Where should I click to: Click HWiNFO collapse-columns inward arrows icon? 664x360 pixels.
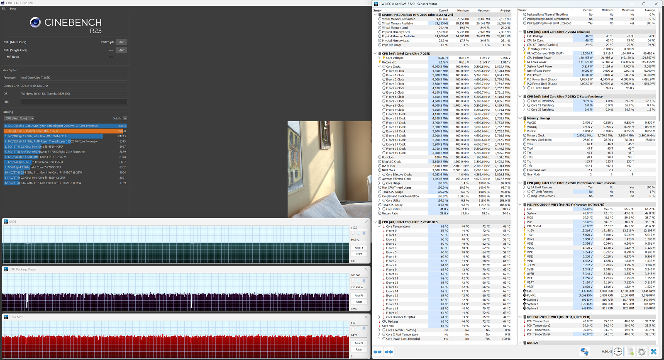(x=389, y=352)
